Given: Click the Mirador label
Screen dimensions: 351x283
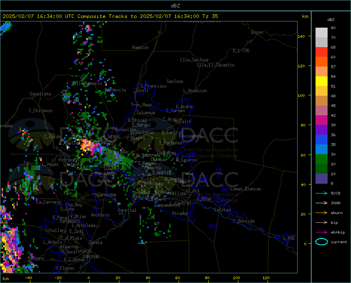Looking at the screenshot, I should click(x=180, y=213).
